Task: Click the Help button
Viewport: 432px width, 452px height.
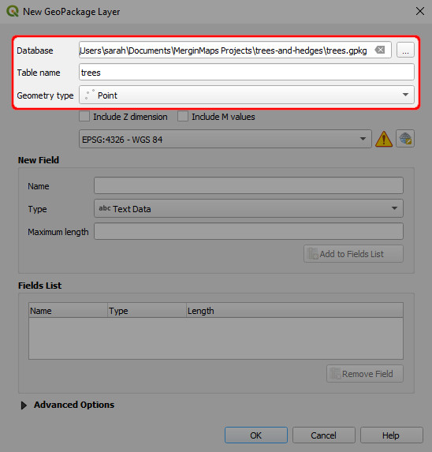Action: pyautogui.click(x=391, y=435)
